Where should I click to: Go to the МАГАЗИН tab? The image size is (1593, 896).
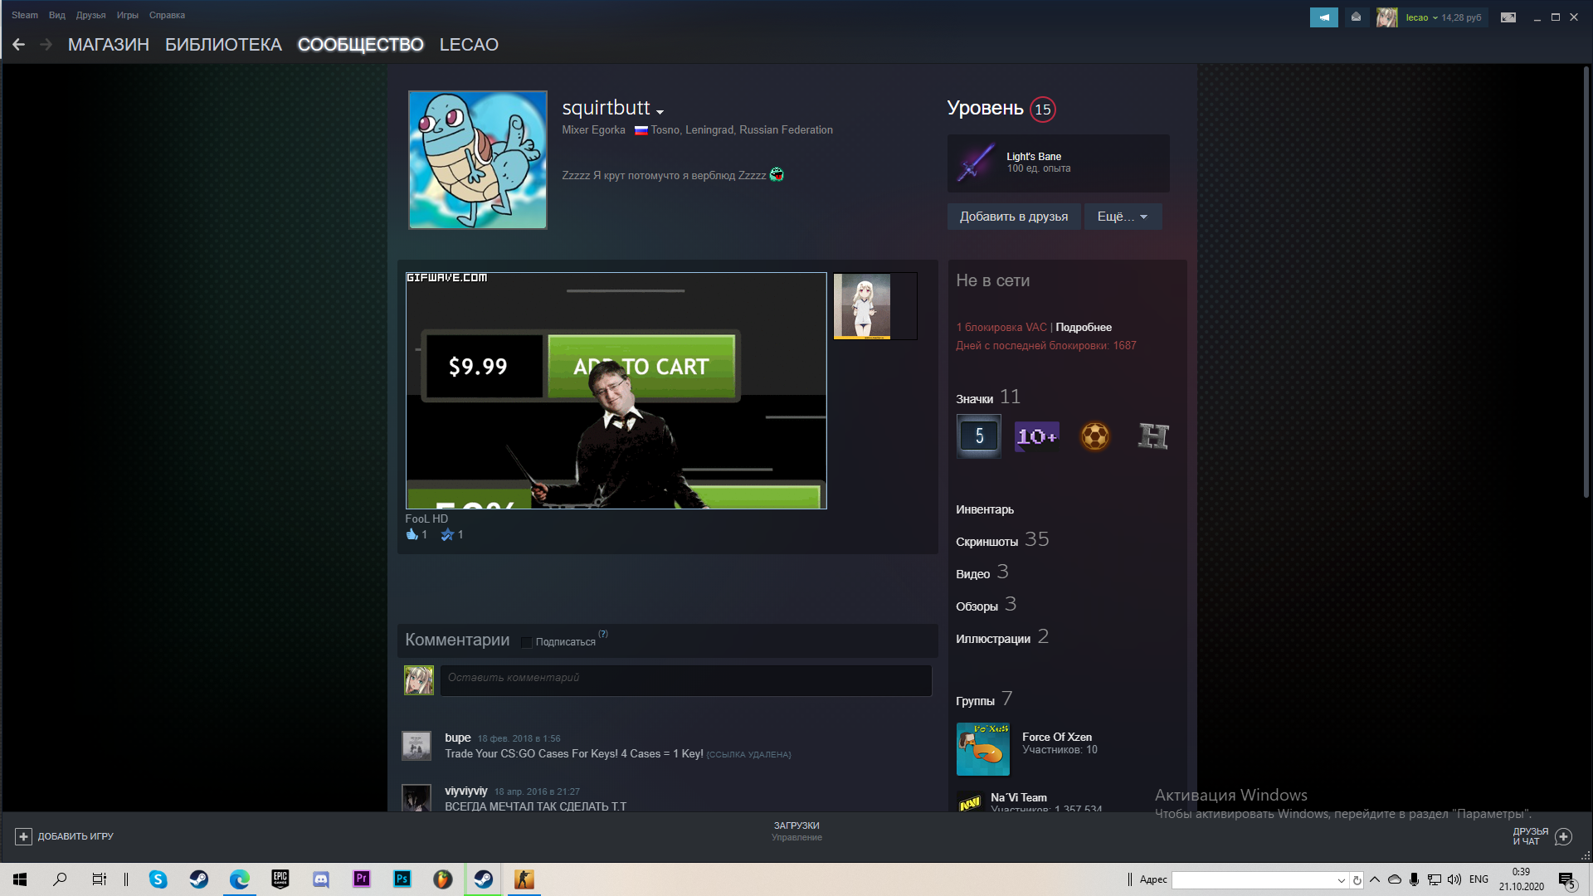(x=109, y=45)
